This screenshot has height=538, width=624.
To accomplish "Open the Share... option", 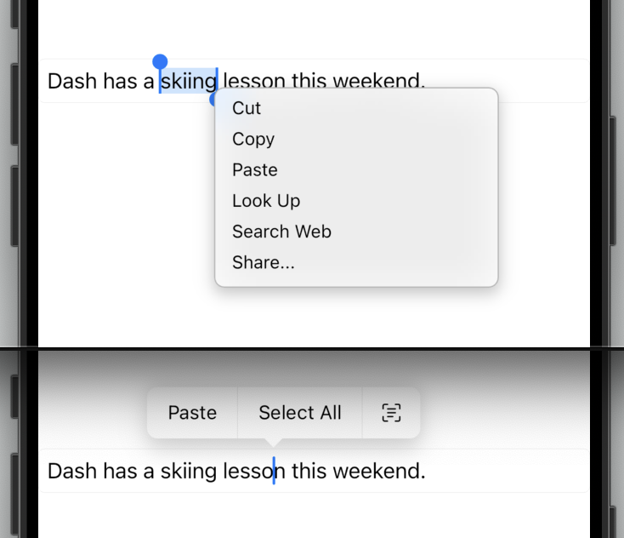I will 264,263.
